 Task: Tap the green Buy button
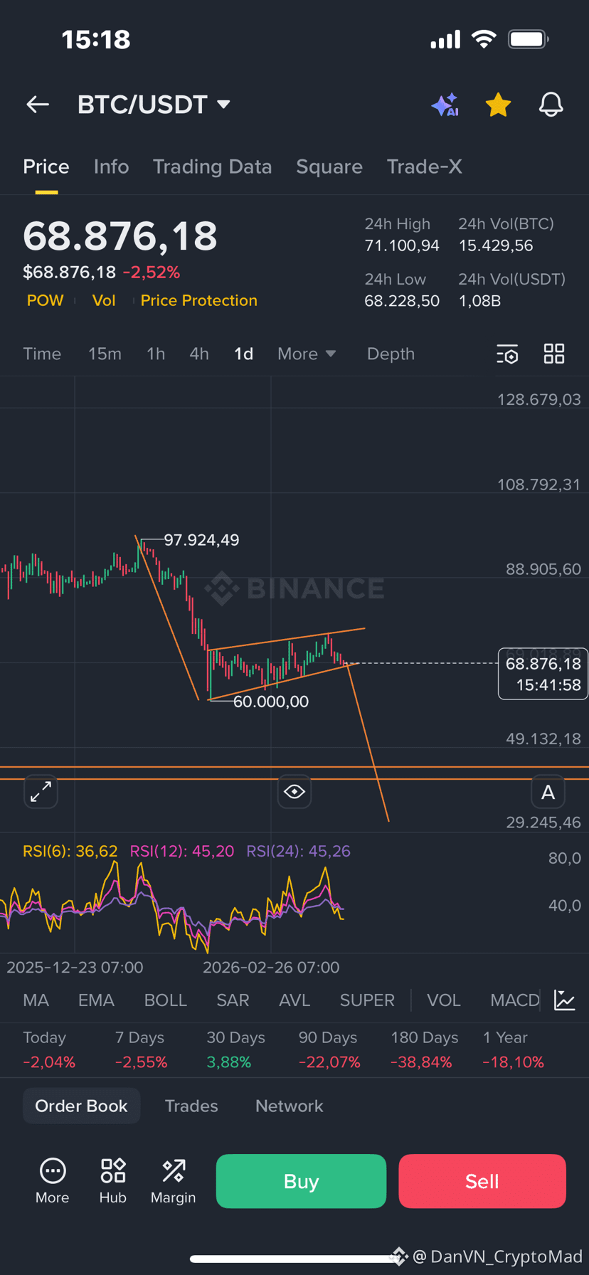(301, 1181)
